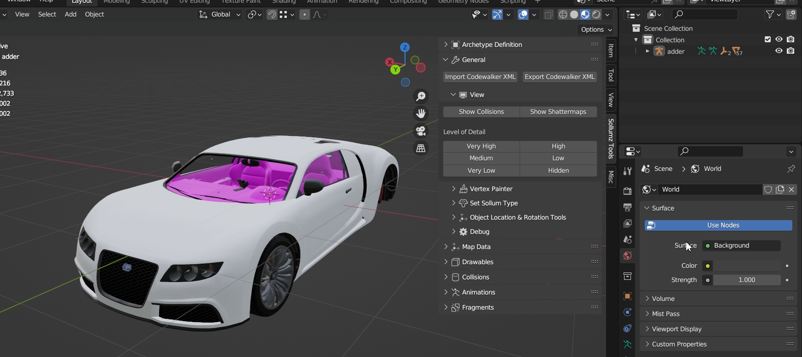The height and width of the screenshot is (357, 802).
Task: Hide the adder object in viewport
Action: click(779, 51)
